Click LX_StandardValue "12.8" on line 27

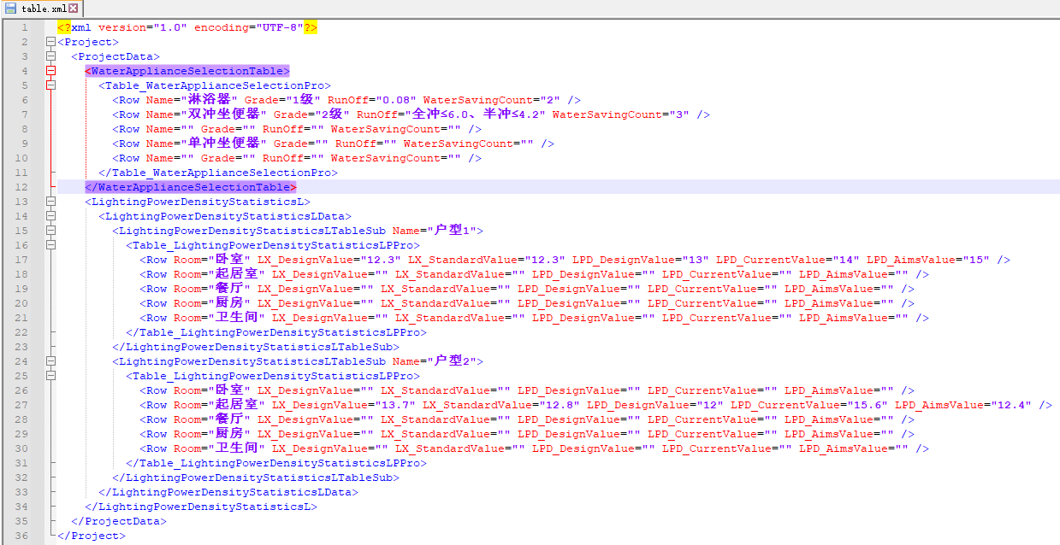click(558, 405)
